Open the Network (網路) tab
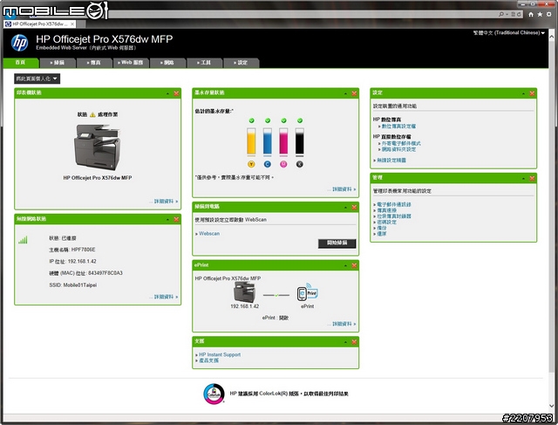This screenshot has height=425, width=558. tap(167, 63)
